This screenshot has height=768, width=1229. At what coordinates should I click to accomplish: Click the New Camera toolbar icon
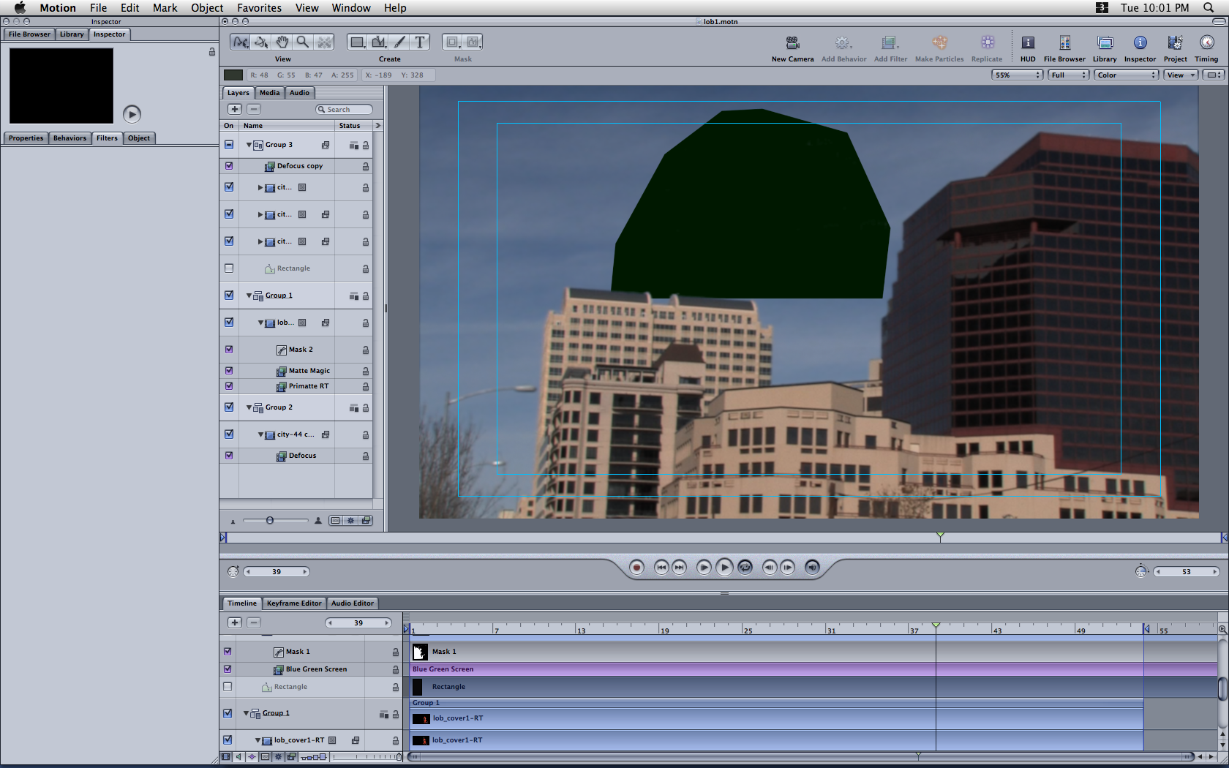click(792, 44)
